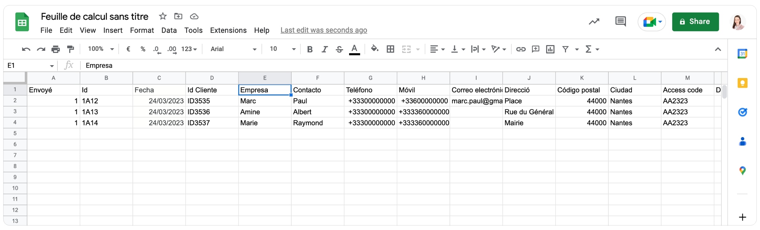Open comment history icon
The height and width of the screenshot is (230, 760).
[x=621, y=22]
